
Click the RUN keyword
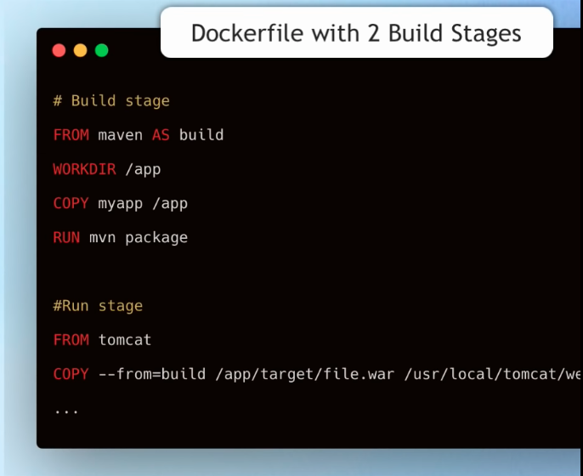pyautogui.click(x=66, y=237)
